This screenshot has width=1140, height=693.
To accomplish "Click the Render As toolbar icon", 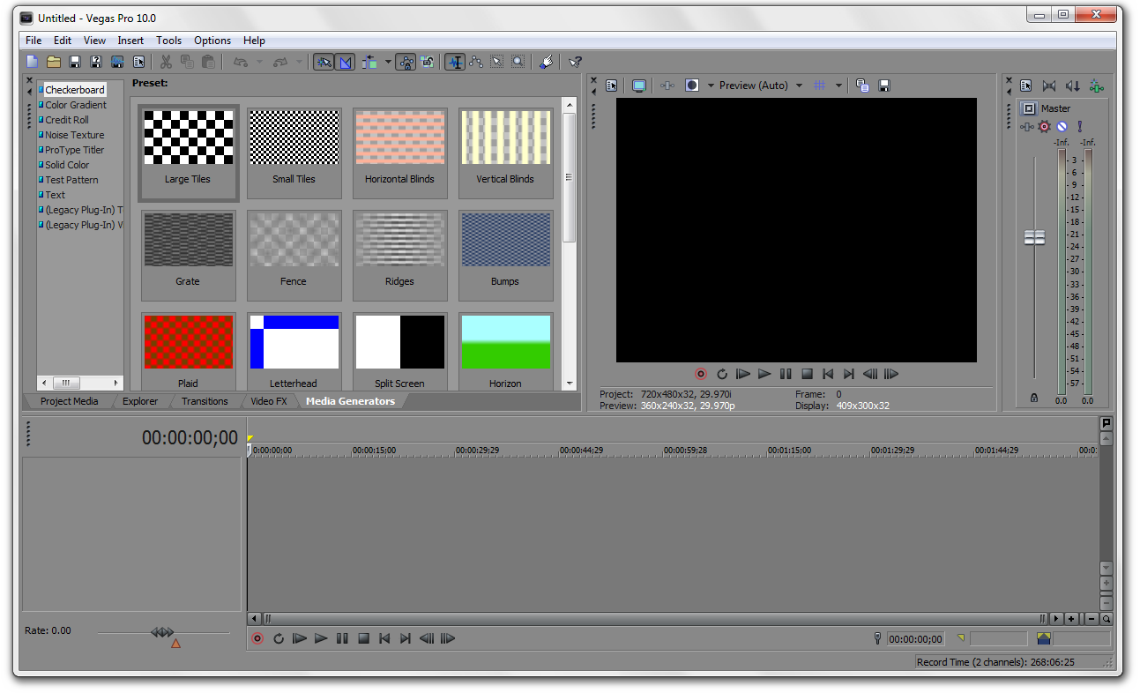I will [x=117, y=62].
